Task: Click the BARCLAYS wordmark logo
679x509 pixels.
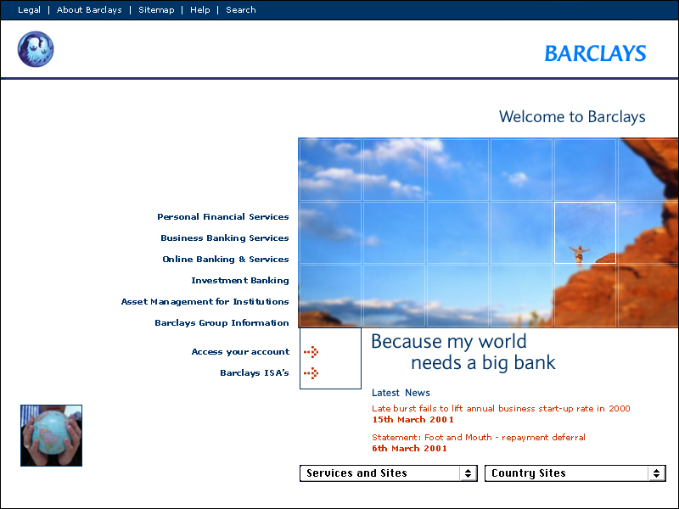Action: tap(595, 53)
